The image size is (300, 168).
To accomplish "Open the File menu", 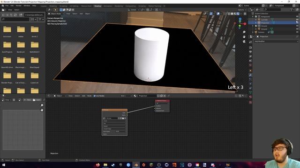I will tap(7, 6).
